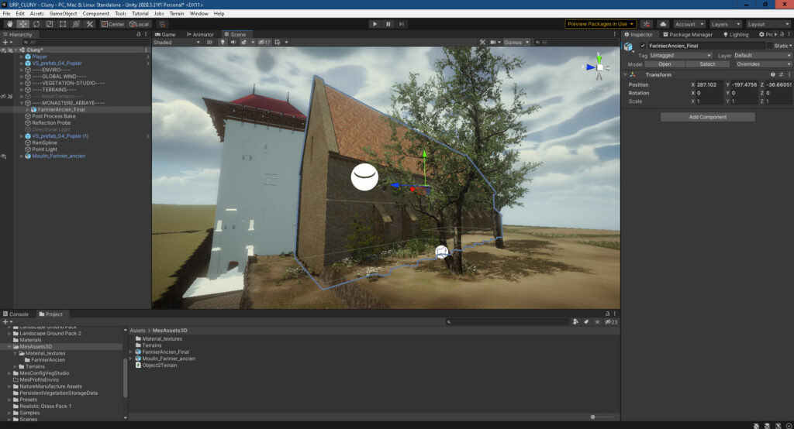Open the Shaded draw mode dropdown

pyautogui.click(x=177, y=43)
